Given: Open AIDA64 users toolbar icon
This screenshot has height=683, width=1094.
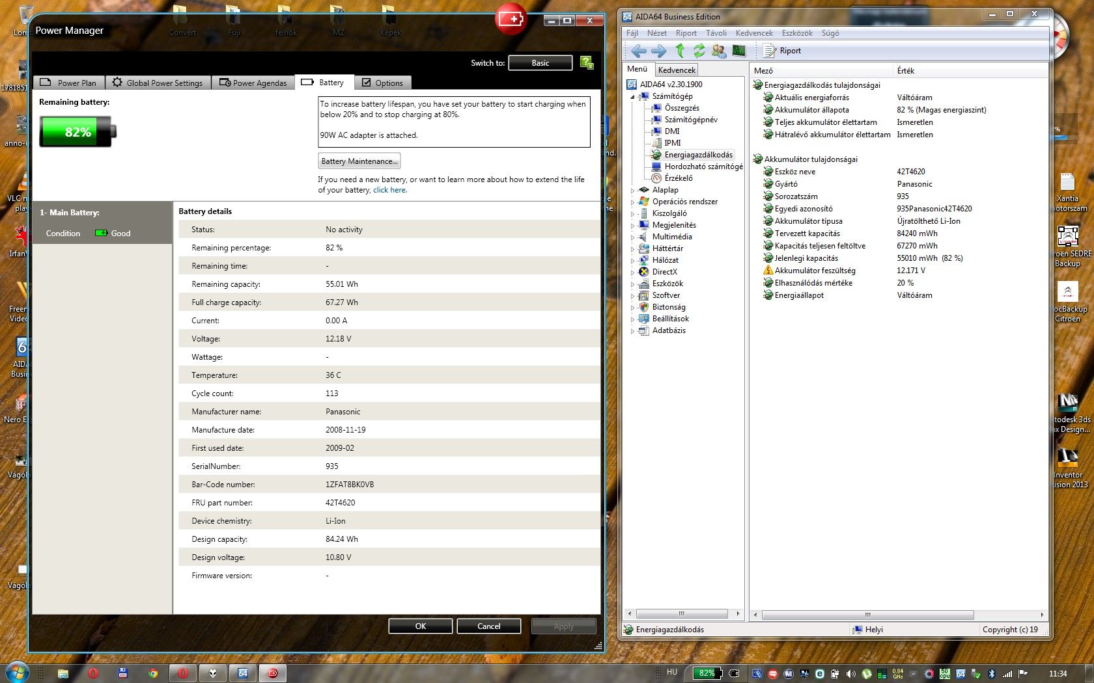Looking at the screenshot, I should 719,50.
